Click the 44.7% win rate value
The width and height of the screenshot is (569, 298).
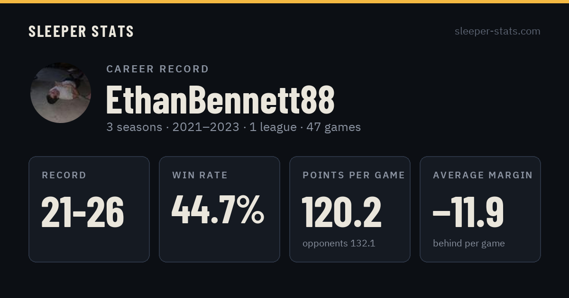tap(218, 210)
